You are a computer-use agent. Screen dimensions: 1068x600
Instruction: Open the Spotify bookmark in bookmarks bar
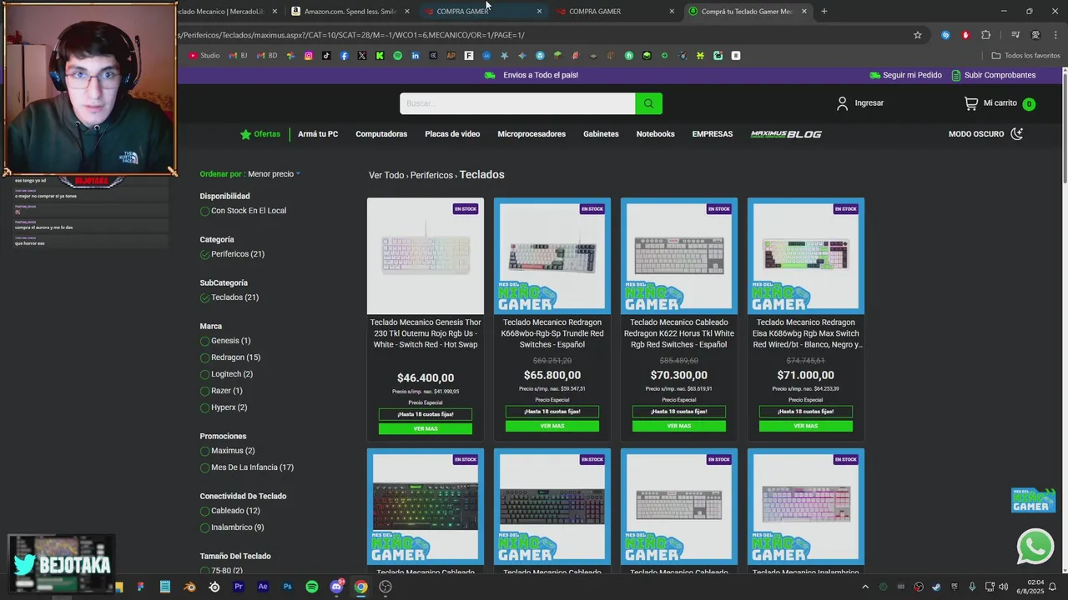tap(397, 56)
